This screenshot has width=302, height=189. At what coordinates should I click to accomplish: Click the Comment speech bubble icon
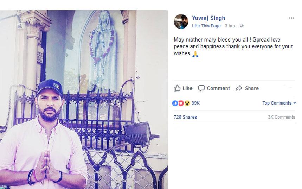point(201,88)
